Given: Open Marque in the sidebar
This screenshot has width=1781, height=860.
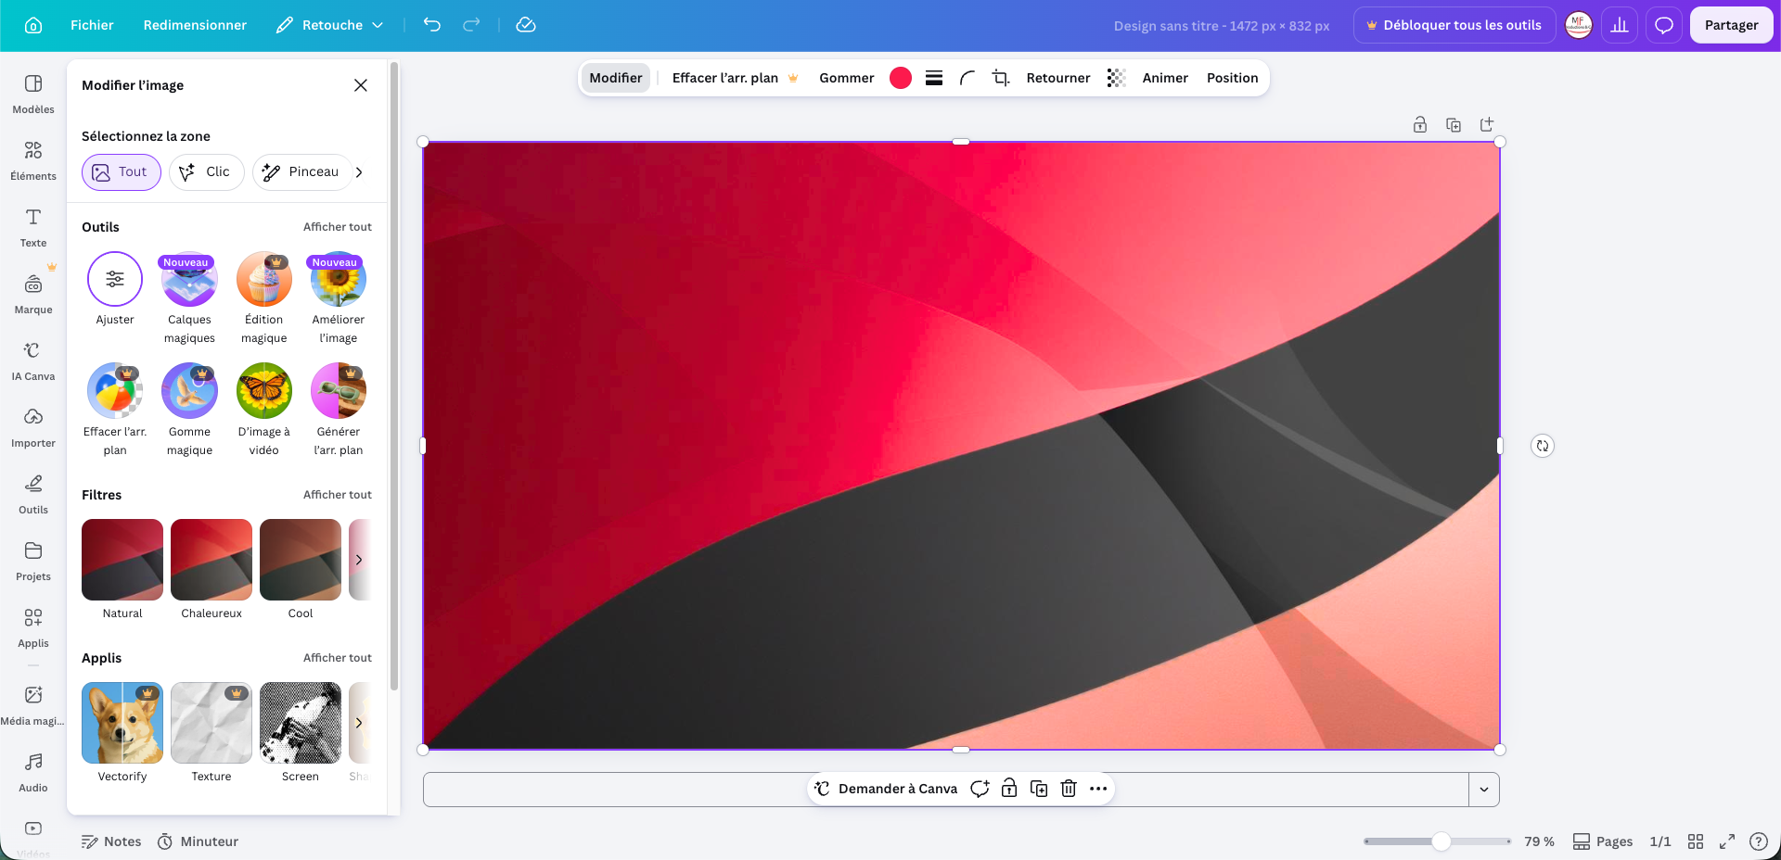Looking at the screenshot, I should [x=33, y=294].
